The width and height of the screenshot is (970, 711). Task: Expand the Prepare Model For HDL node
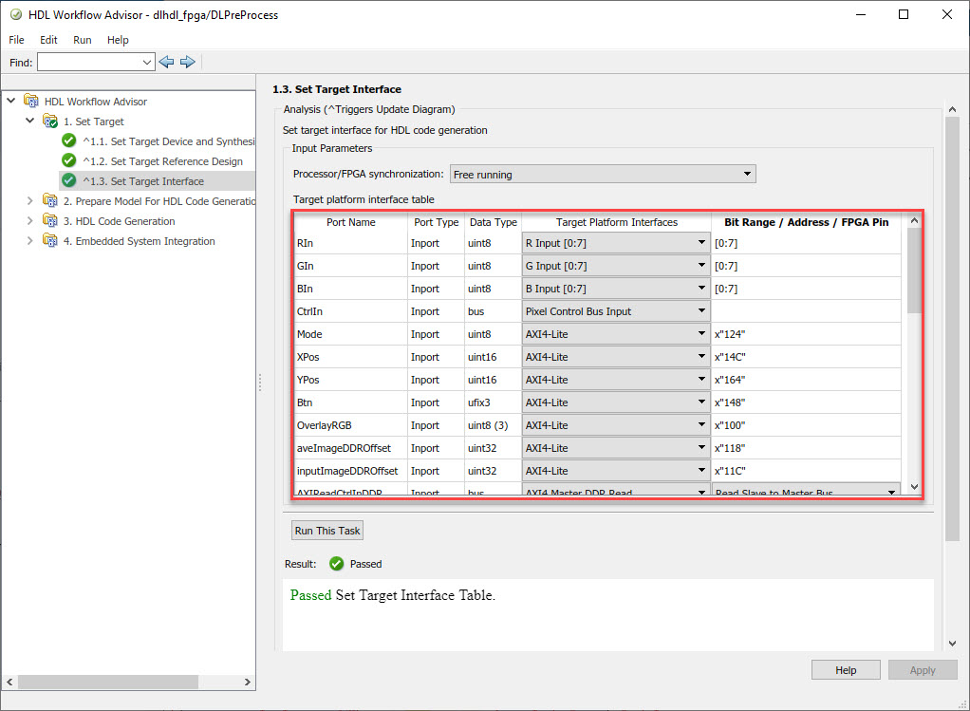(x=30, y=201)
